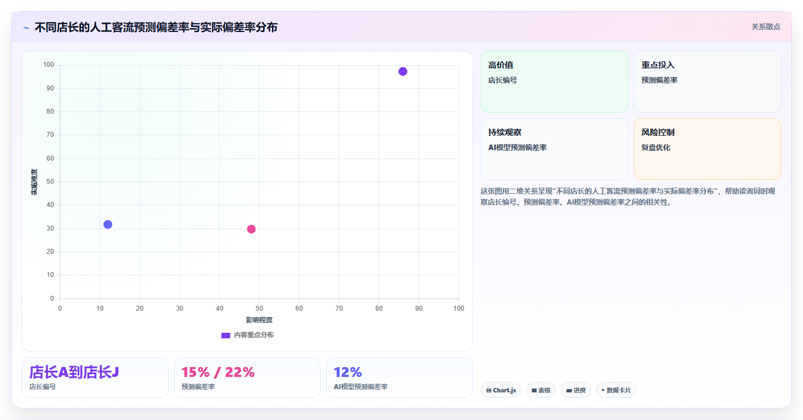Click the 店长编号 caption under 店长A到店长J
This screenshot has height=420, width=803.
coord(43,387)
